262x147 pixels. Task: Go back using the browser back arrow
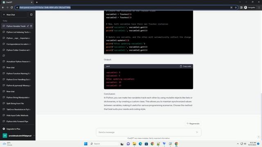click(x=3, y=7)
